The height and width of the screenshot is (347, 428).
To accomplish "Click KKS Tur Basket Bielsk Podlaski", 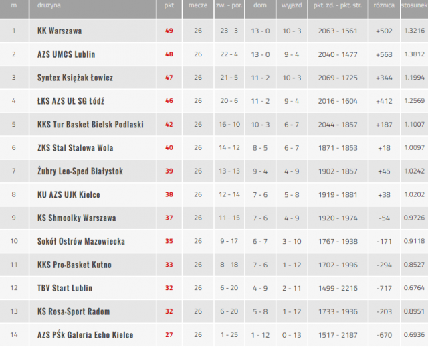I will pyautogui.click(x=90, y=125).
